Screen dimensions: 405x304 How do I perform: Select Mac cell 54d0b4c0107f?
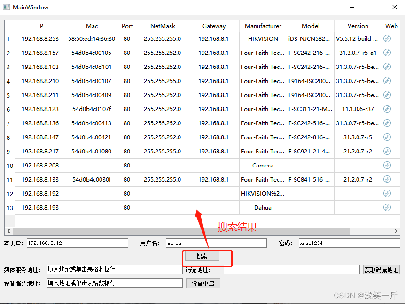92,109
